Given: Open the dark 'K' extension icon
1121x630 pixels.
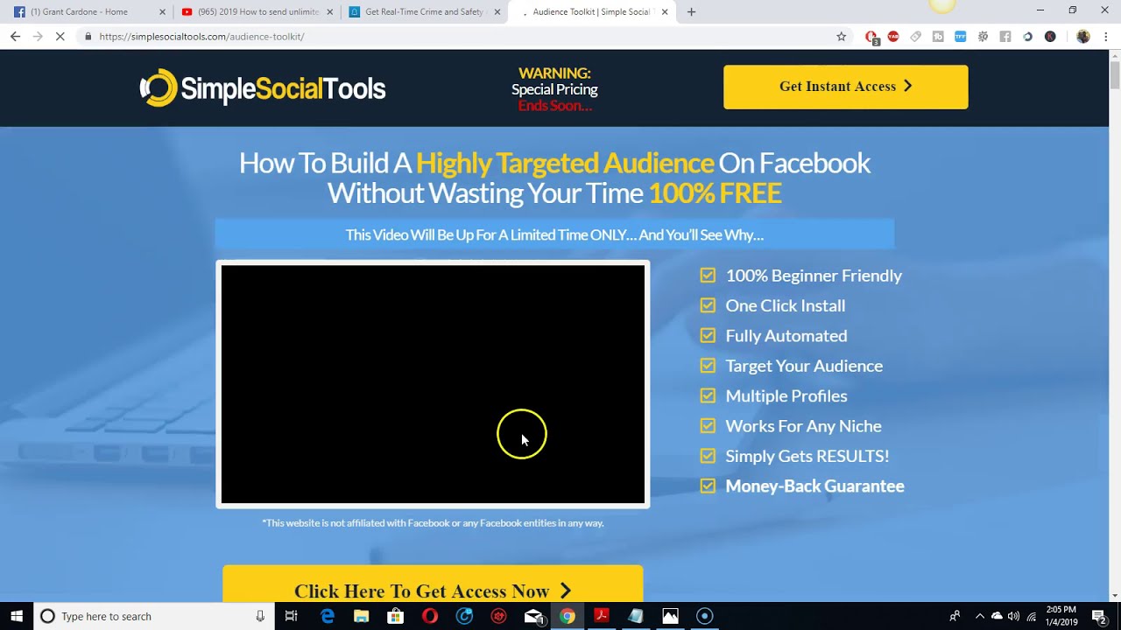Looking at the screenshot, I should [x=1050, y=37].
